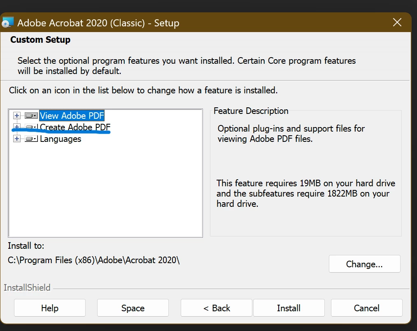Select the View Adobe PDF feature
This screenshot has width=417, height=331.
point(72,116)
